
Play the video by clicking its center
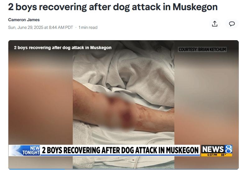(x=124, y=105)
